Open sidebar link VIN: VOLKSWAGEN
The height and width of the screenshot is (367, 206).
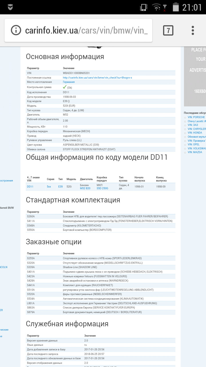pos(197,149)
